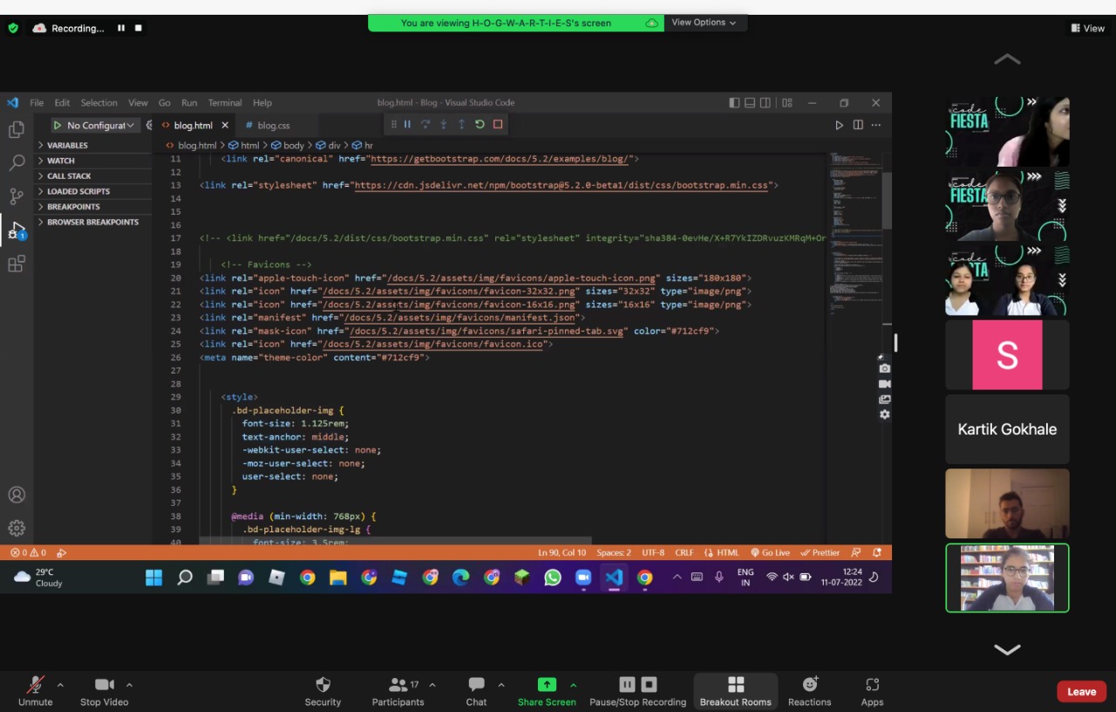The width and height of the screenshot is (1116, 712).
Task: Switch to the blog.css tab
Action: tap(273, 126)
